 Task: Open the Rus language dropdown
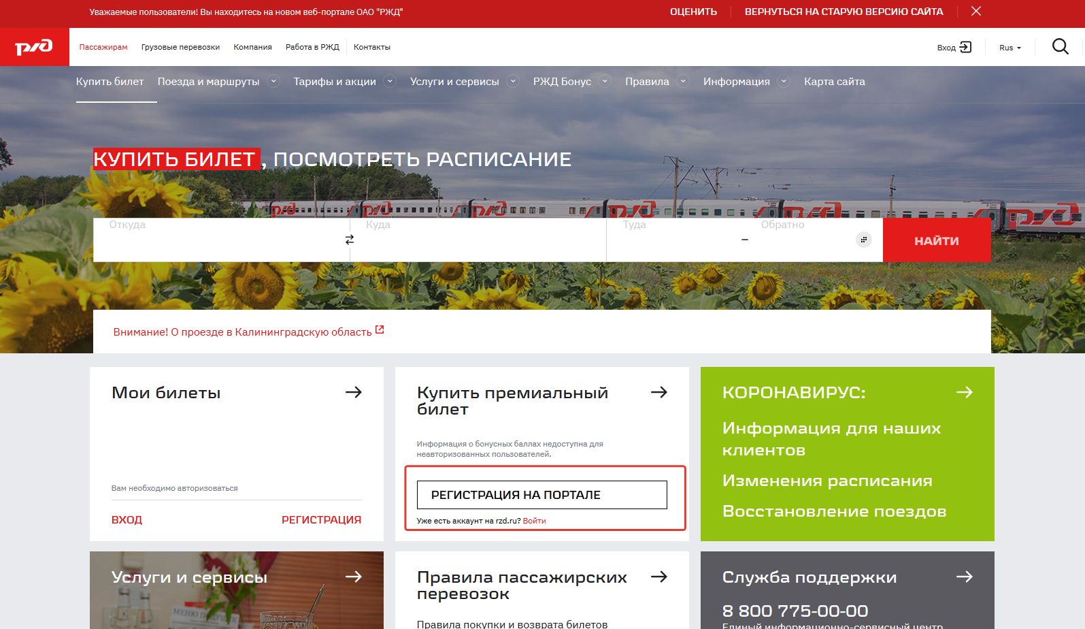click(x=1009, y=48)
